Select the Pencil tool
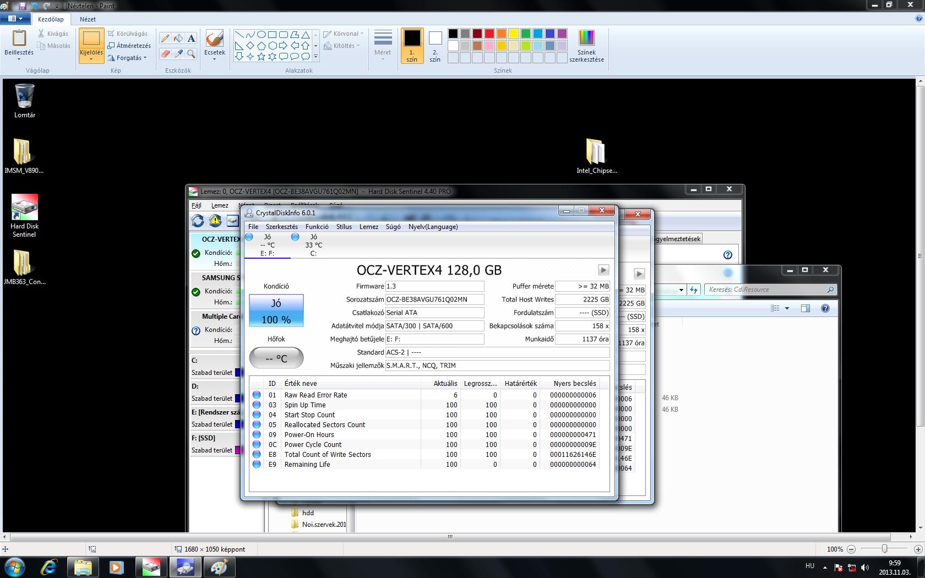The height and width of the screenshot is (578, 925). point(165,39)
